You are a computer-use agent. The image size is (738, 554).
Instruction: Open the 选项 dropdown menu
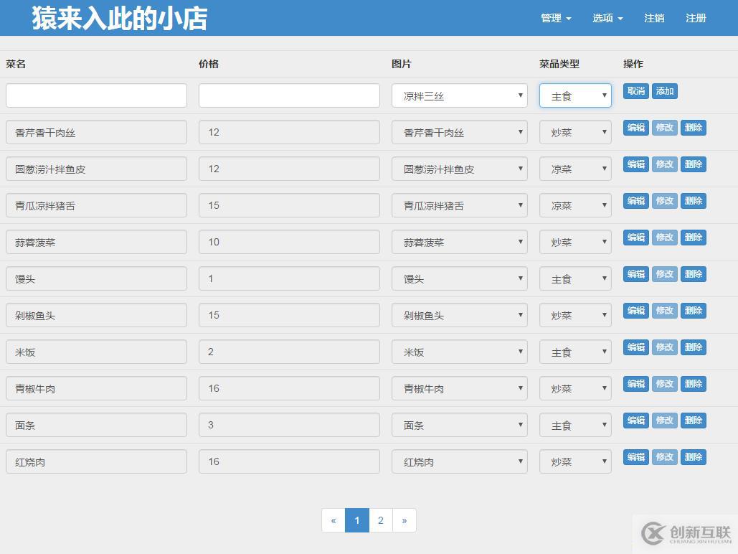coord(607,19)
